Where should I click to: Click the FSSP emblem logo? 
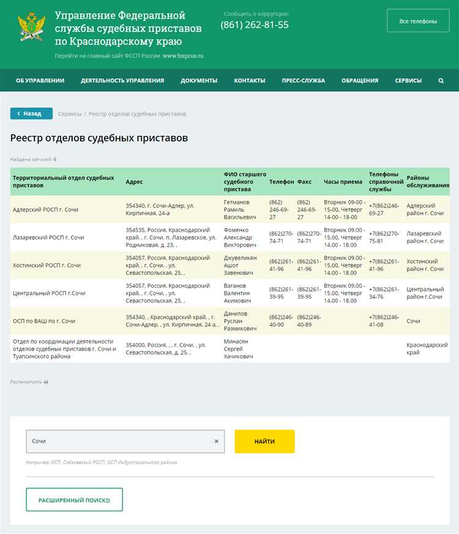(31, 26)
